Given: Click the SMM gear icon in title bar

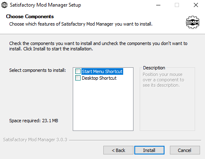Looking at the screenshot, I should click(5, 5).
